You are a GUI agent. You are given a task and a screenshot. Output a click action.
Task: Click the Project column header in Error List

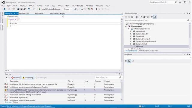coord(112,81)
